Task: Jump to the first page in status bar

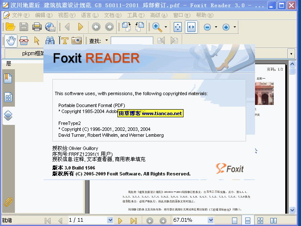Action: (48, 220)
